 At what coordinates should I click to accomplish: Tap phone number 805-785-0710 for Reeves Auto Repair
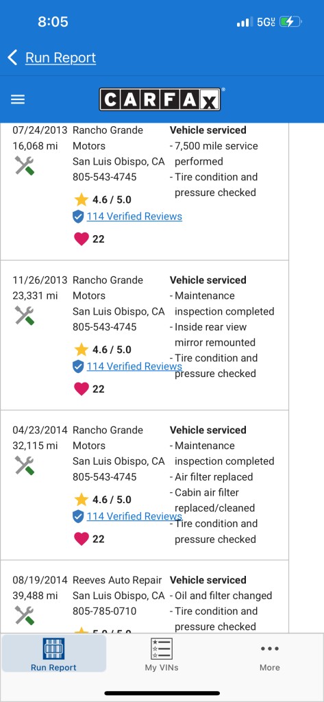pos(105,611)
